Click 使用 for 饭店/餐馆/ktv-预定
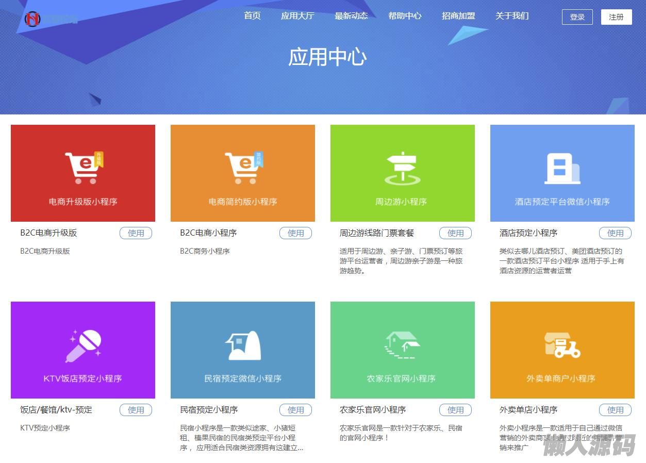This screenshot has width=646, height=463. tap(136, 410)
